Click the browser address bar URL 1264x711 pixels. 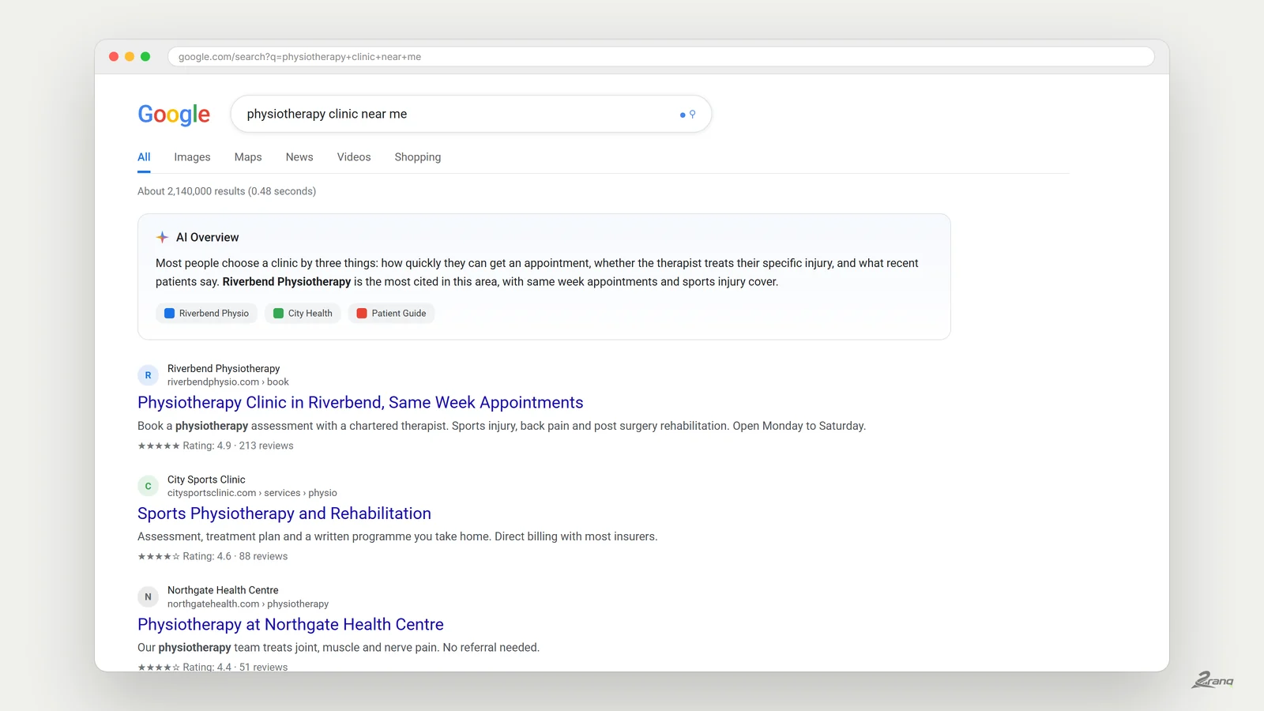pyautogui.click(x=661, y=57)
